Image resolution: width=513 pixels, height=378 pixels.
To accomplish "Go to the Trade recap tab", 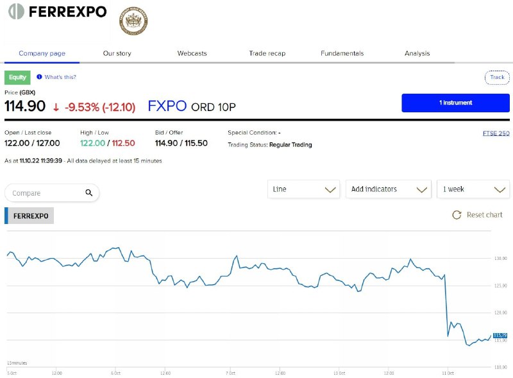I will pos(267,53).
